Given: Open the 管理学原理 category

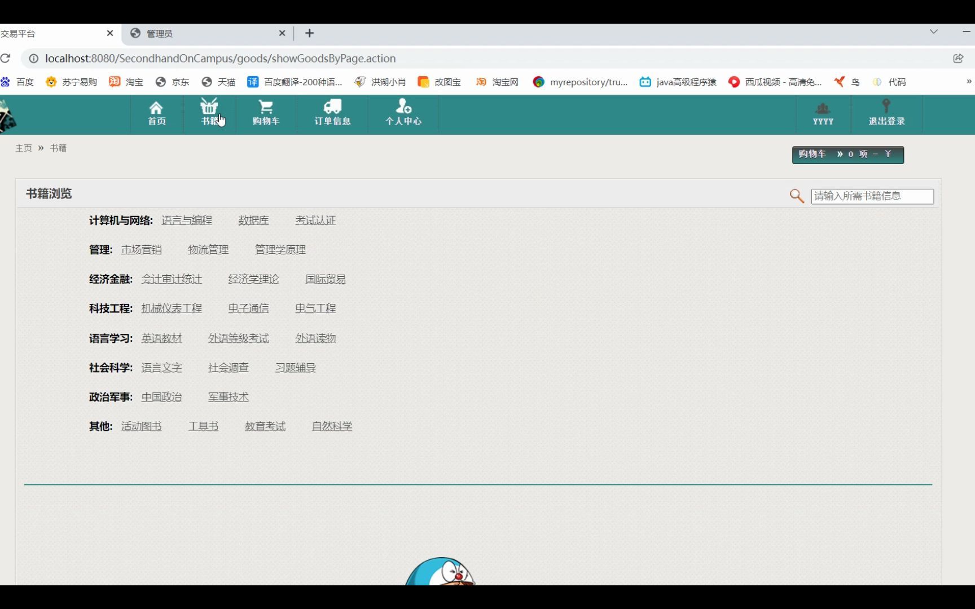Looking at the screenshot, I should 280,250.
